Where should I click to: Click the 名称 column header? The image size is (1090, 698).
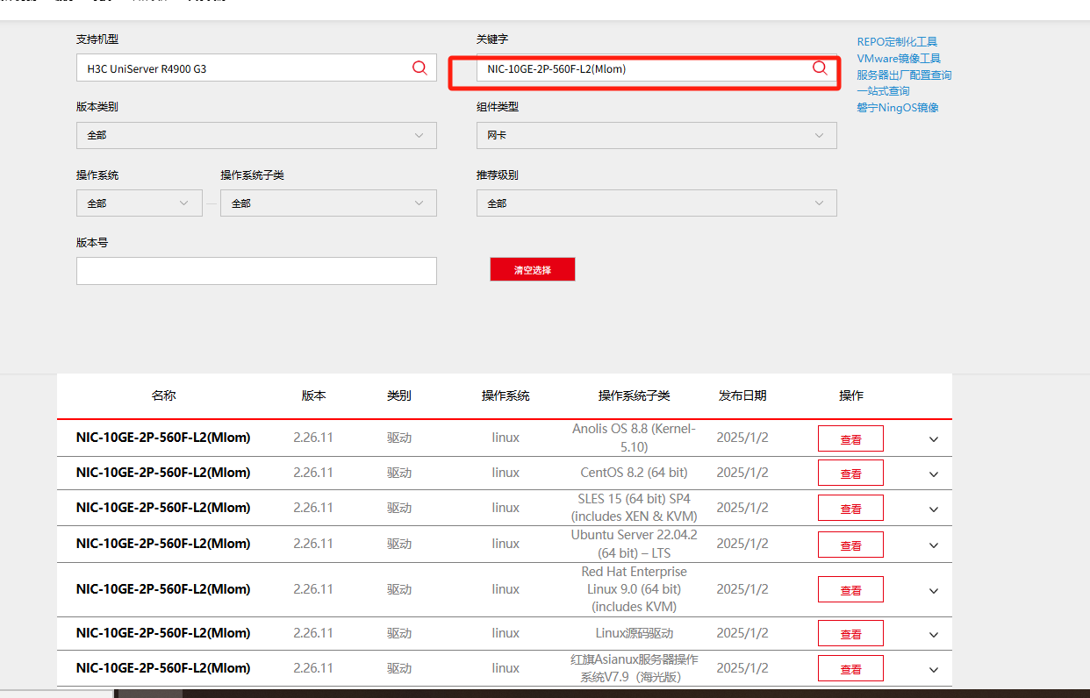pos(164,395)
